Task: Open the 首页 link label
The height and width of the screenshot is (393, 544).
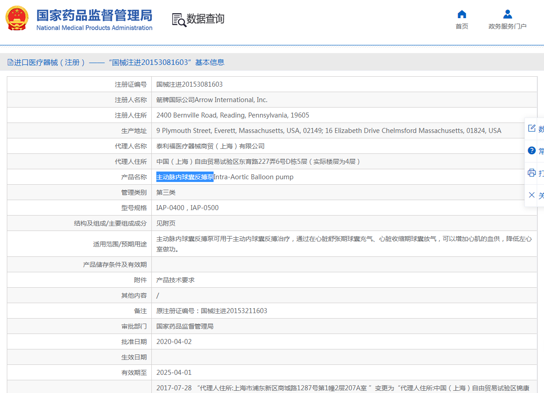Action: (x=462, y=26)
